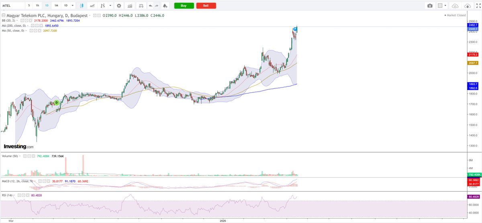Toggle visibility of Volume (50) indicator
Viewport: 482px width, 223px height.
click(25, 155)
